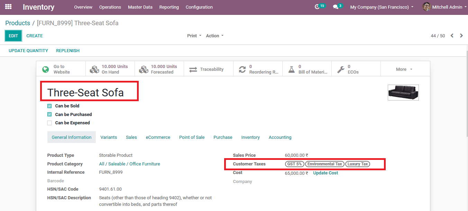Open the Configuration menu
Viewport: 468px width, 211px height.
tap(199, 7)
